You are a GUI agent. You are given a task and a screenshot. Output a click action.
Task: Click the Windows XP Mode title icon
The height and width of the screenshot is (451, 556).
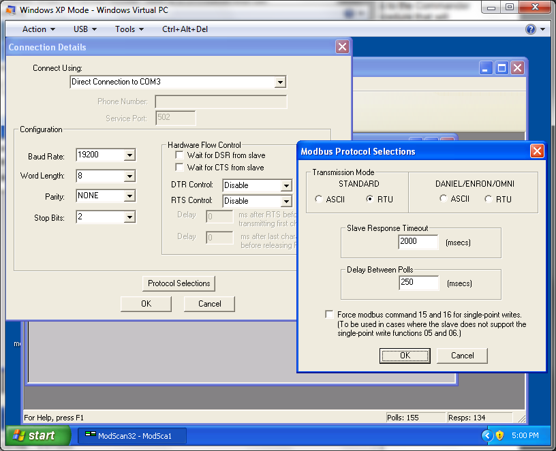pos(12,10)
